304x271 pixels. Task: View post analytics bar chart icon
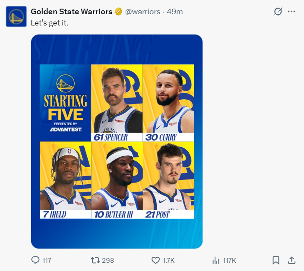coord(216,260)
